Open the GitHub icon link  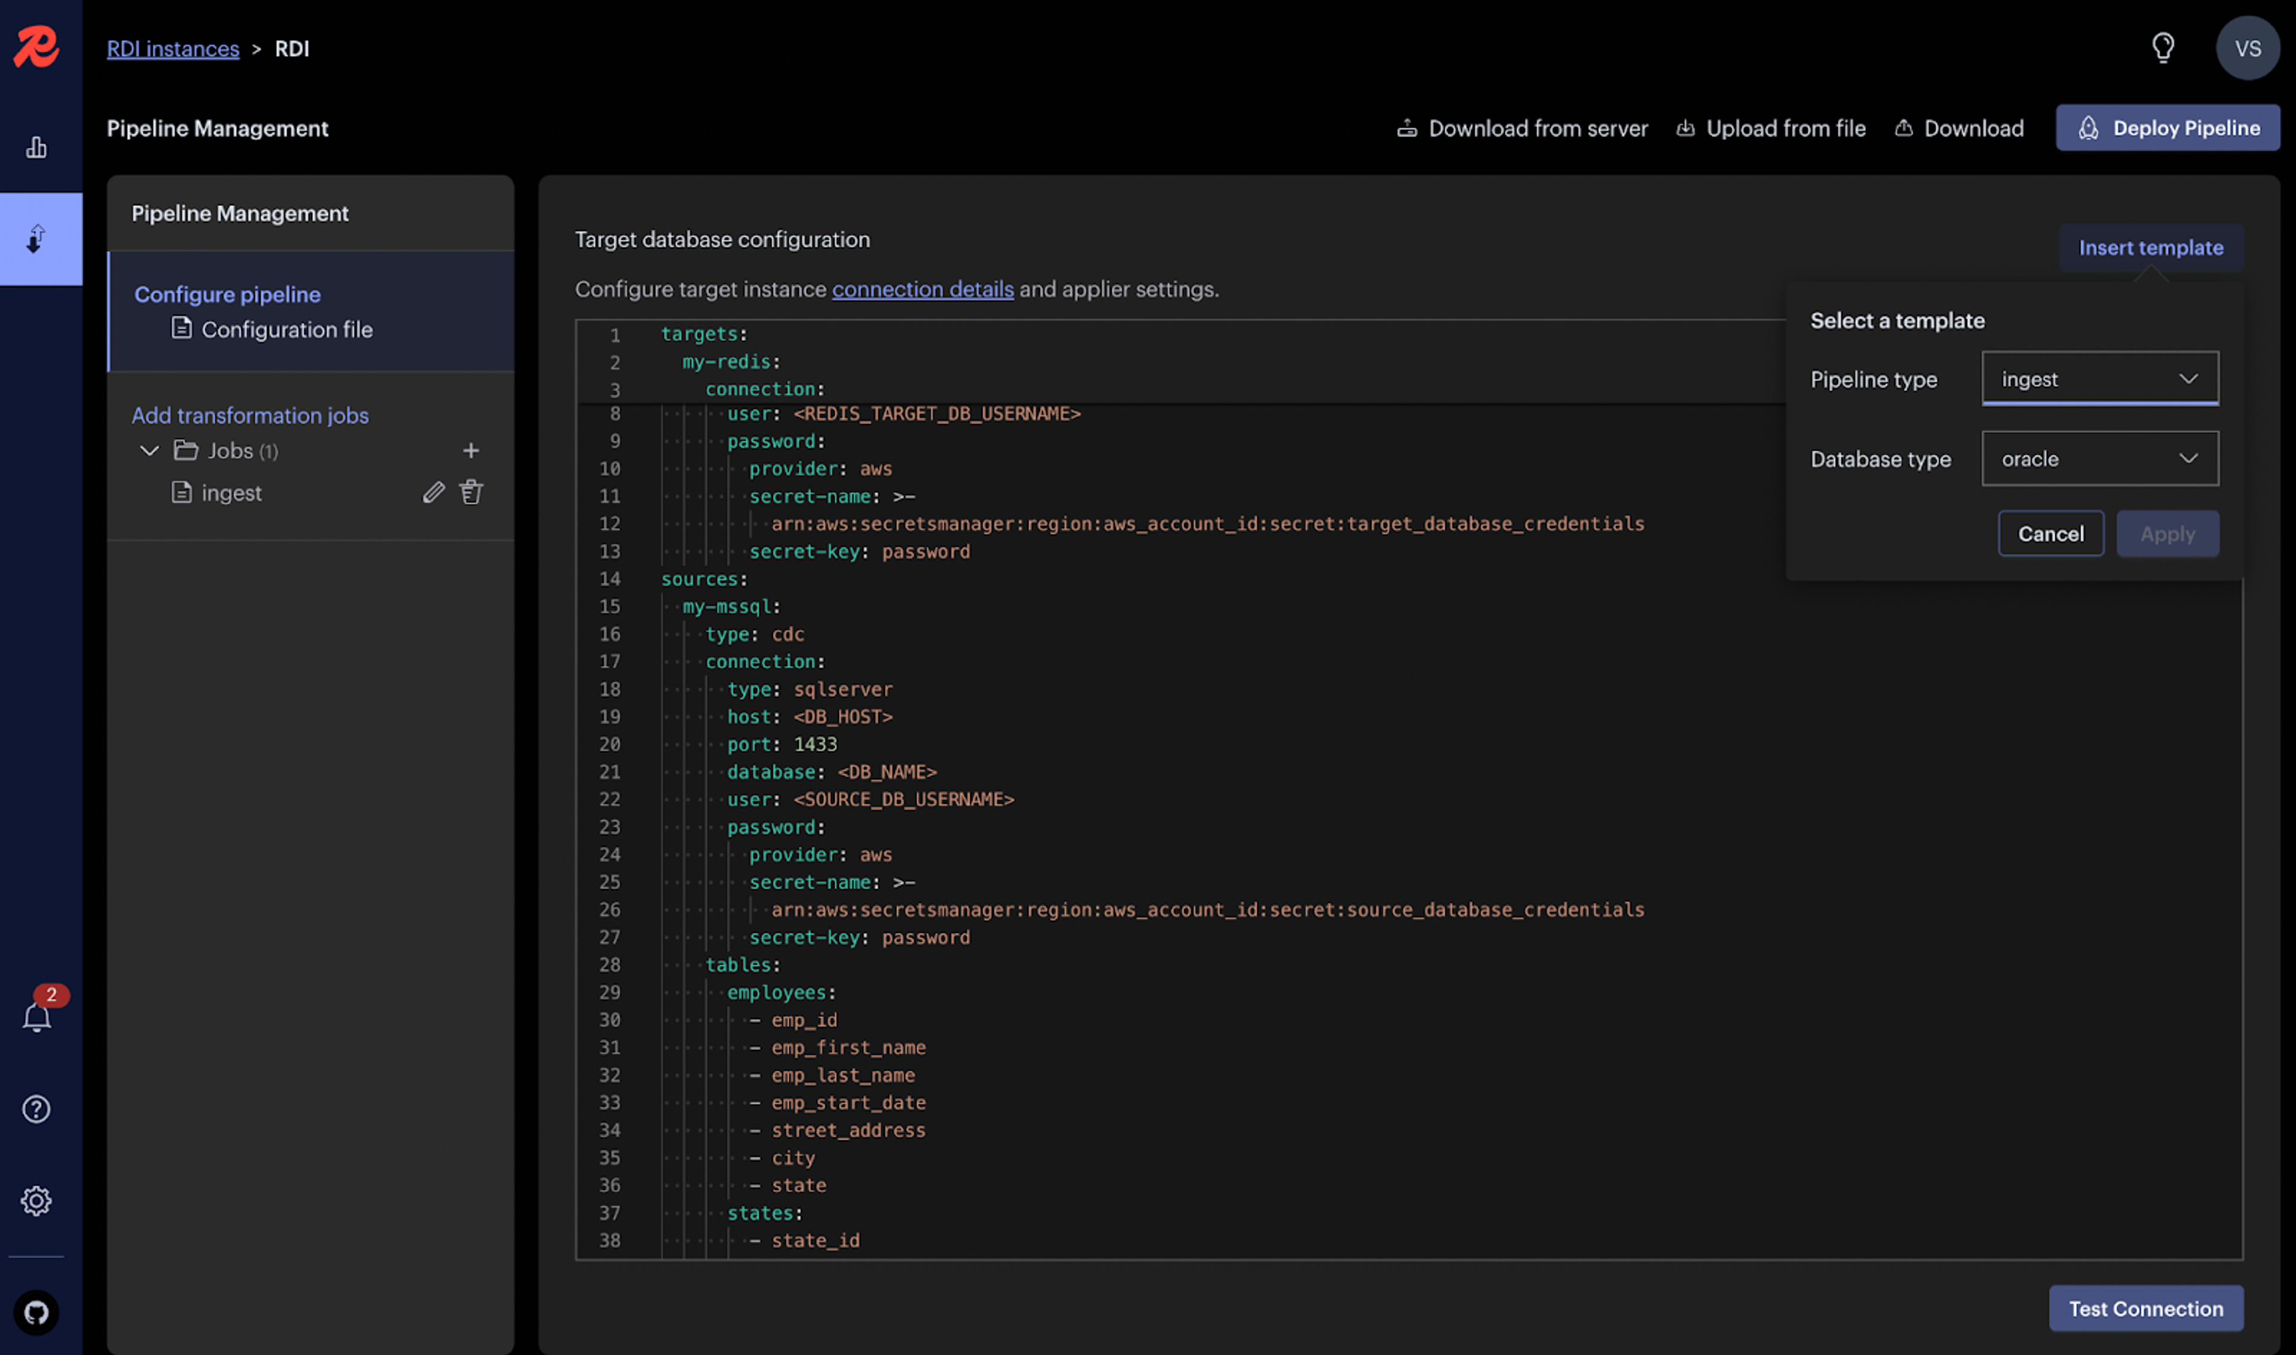[x=36, y=1312]
